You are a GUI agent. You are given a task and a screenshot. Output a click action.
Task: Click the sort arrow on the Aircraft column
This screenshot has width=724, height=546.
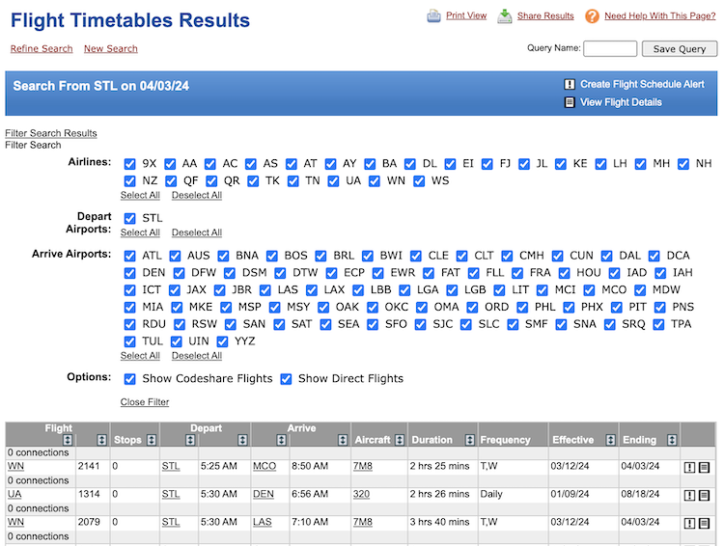398,441
